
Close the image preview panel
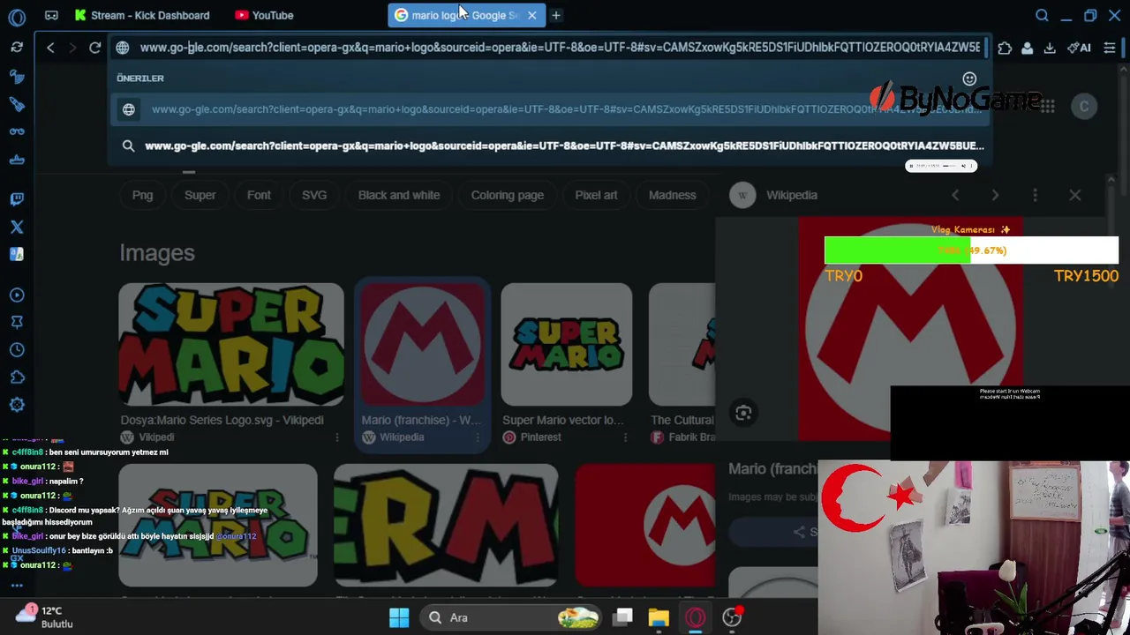tap(1075, 195)
